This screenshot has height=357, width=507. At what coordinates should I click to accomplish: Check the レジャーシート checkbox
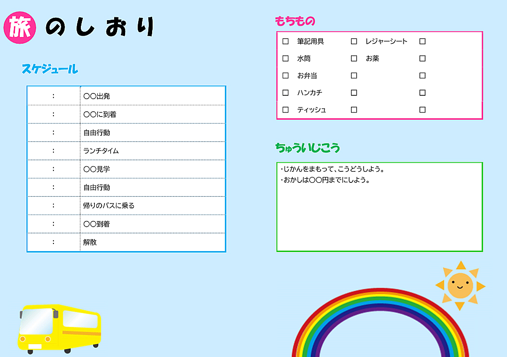pos(354,41)
